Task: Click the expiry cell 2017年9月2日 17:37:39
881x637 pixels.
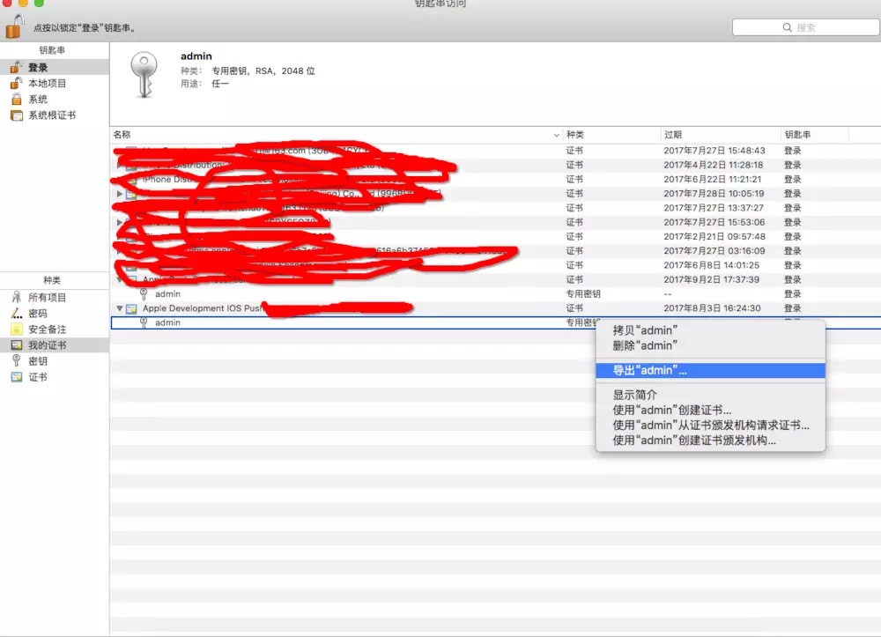Action: tap(711, 280)
